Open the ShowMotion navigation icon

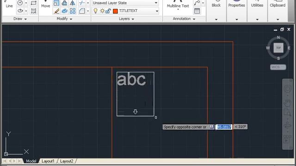click(287, 140)
